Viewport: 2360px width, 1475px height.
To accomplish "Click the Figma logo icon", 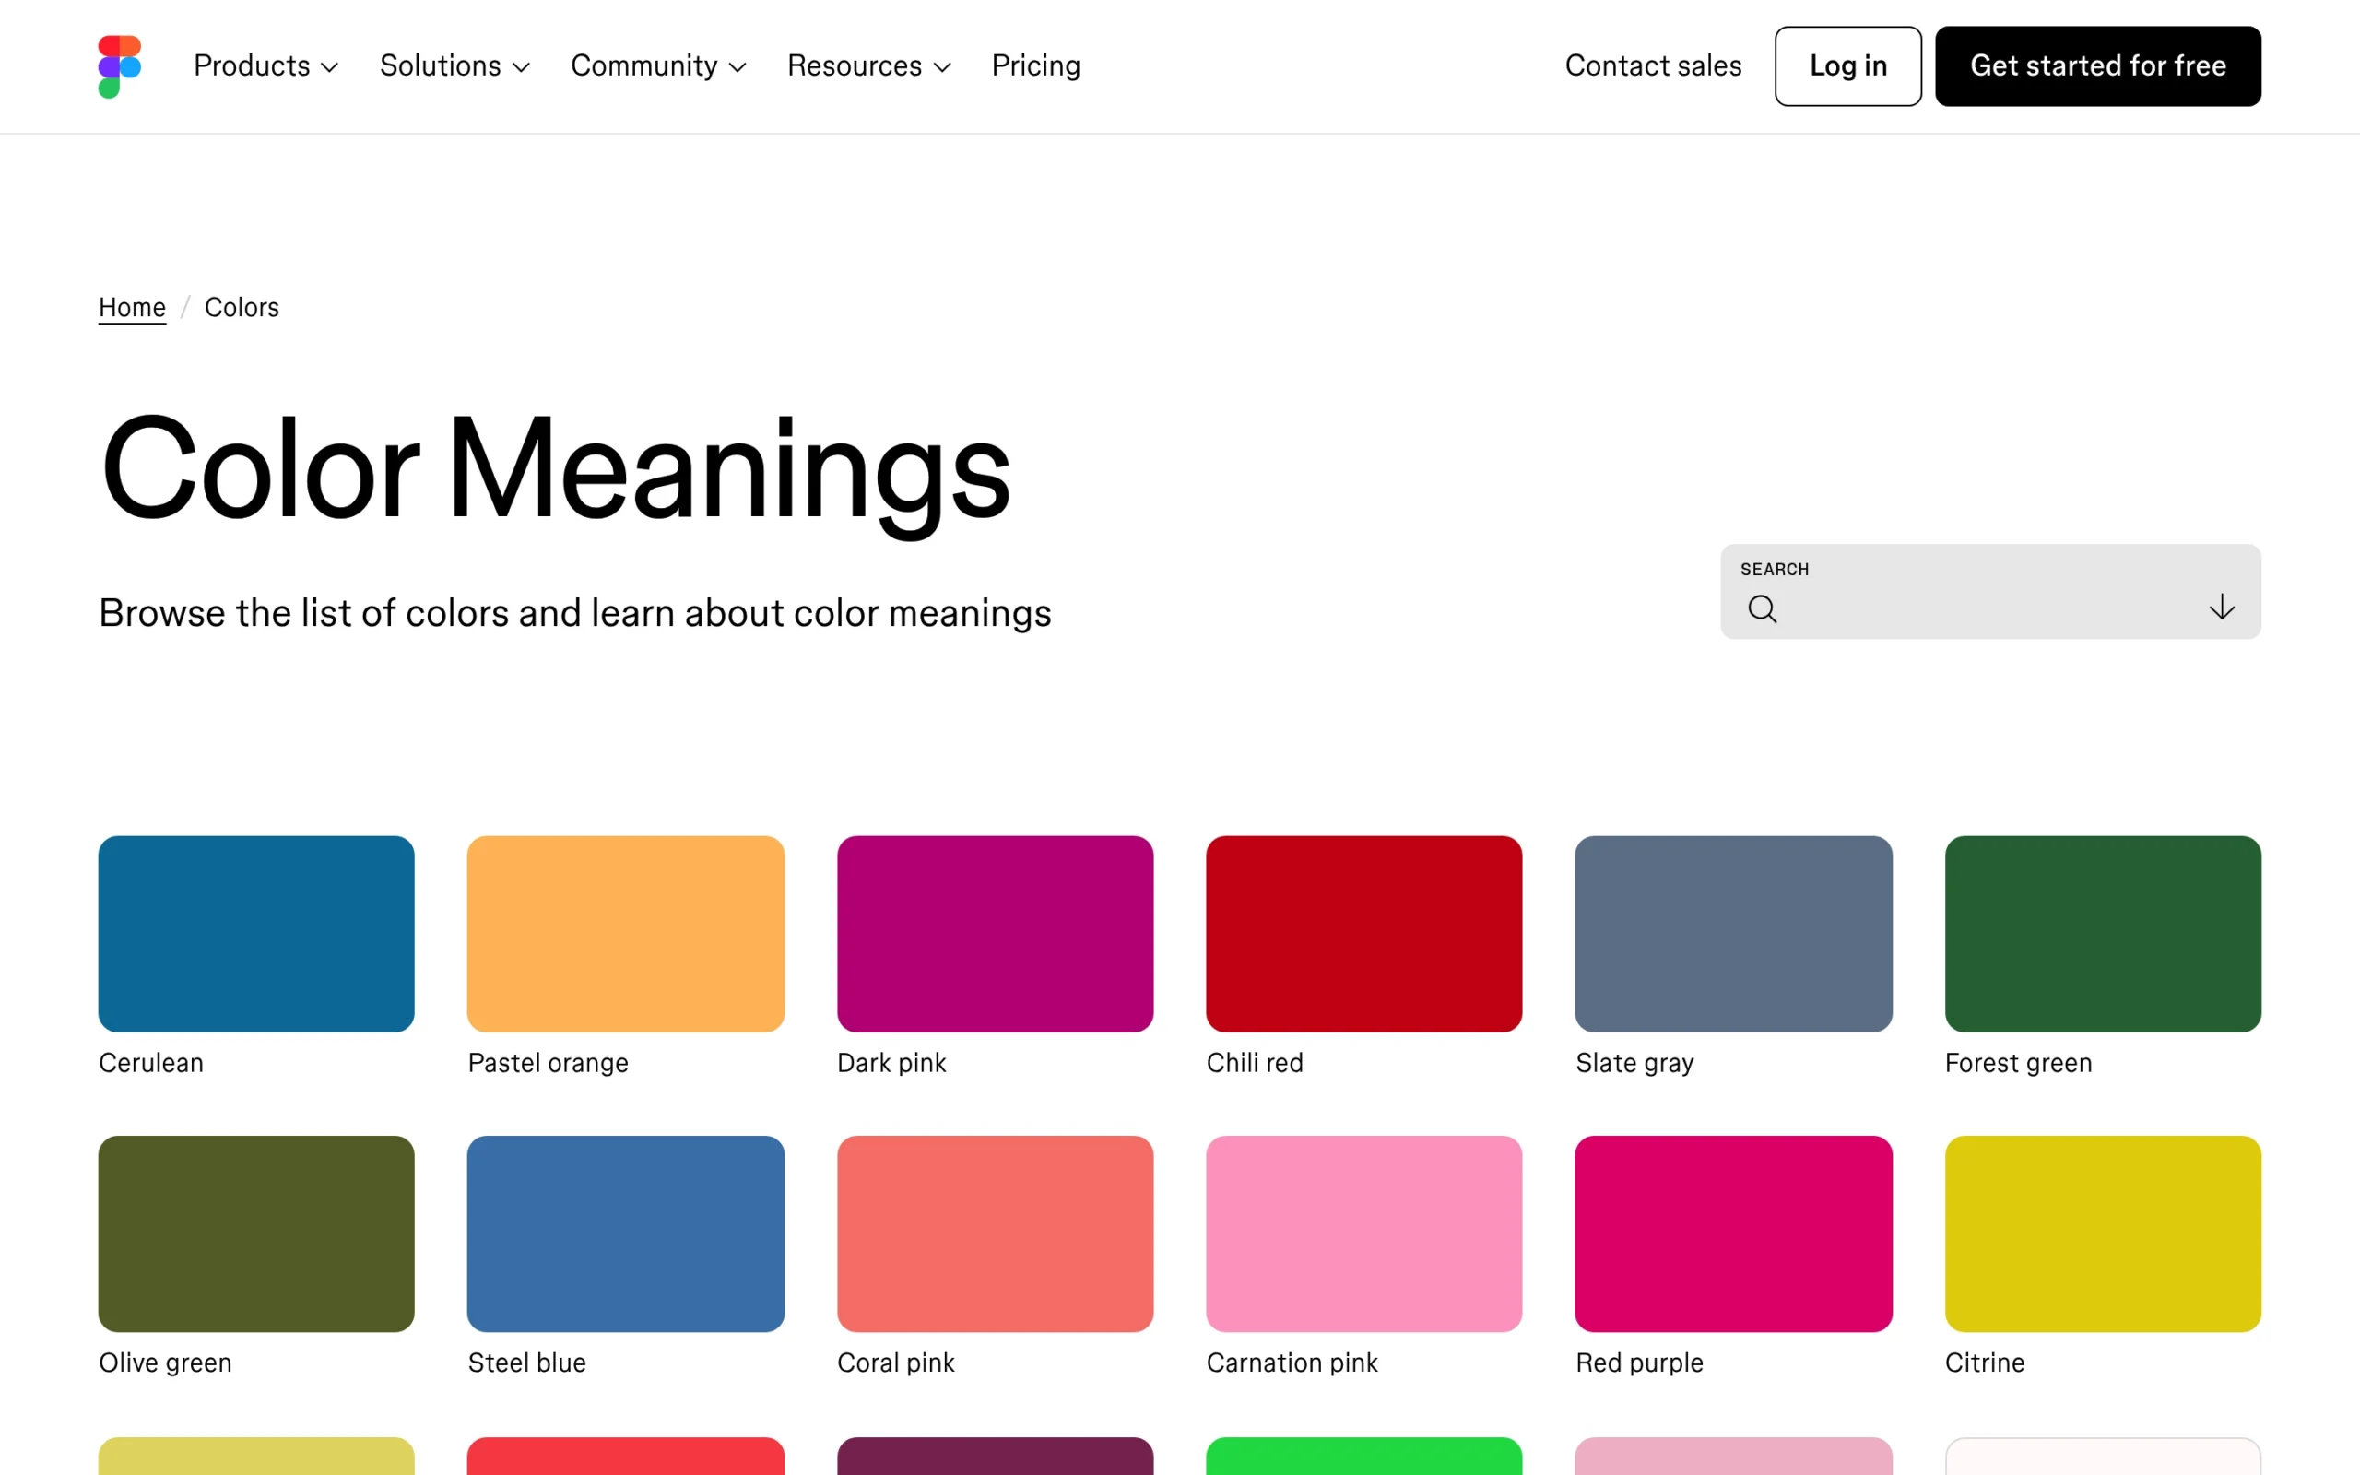I will (x=120, y=66).
